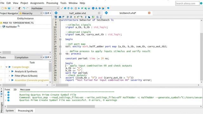The width and height of the screenshot is (203, 114).
Task: Collapse the process block at line 21
Action: [60, 54]
